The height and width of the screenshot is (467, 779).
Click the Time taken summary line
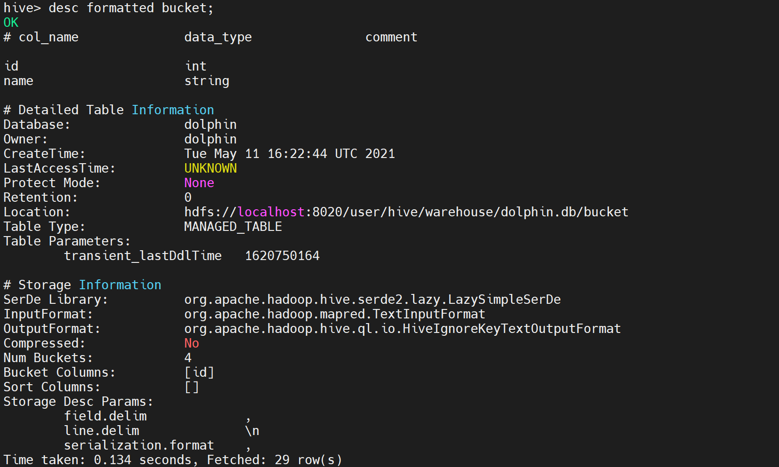pos(173,460)
